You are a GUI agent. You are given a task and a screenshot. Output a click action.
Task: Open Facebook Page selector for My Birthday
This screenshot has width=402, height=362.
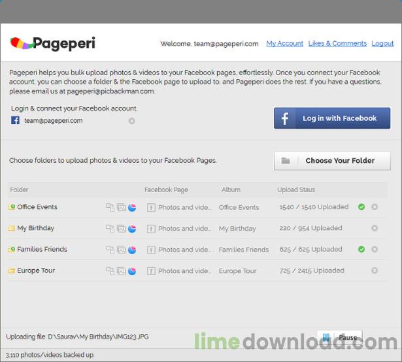coord(178,229)
